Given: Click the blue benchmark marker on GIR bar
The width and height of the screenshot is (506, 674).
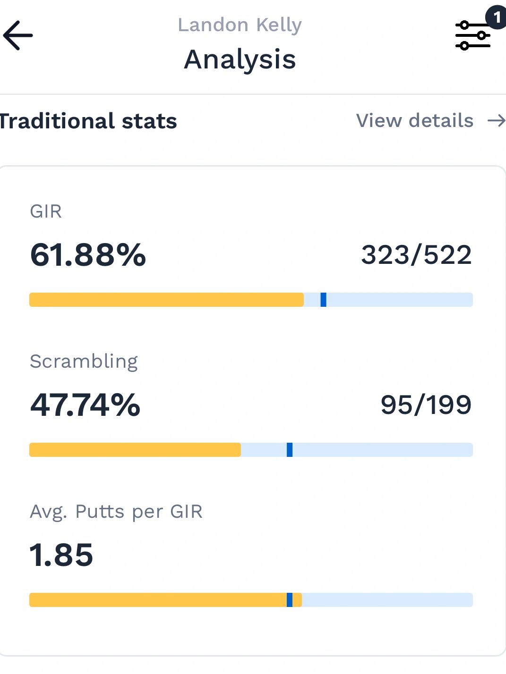Looking at the screenshot, I should coord(324,300).
